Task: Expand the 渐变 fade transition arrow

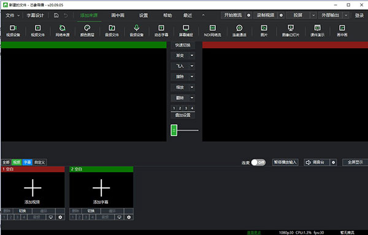Action: coord(192,56)
